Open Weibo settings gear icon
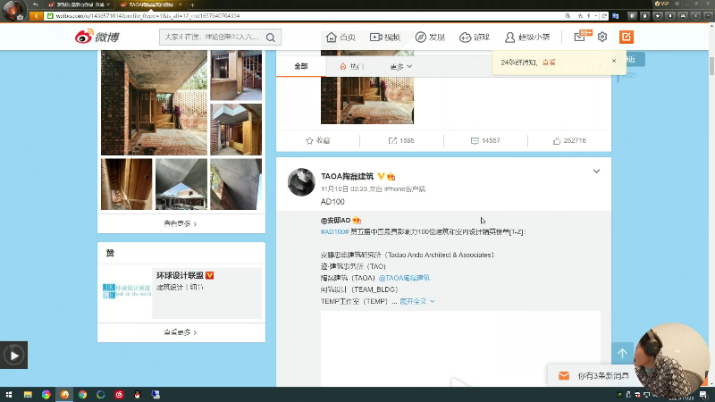Screen dimensions: 715x402 602,37
